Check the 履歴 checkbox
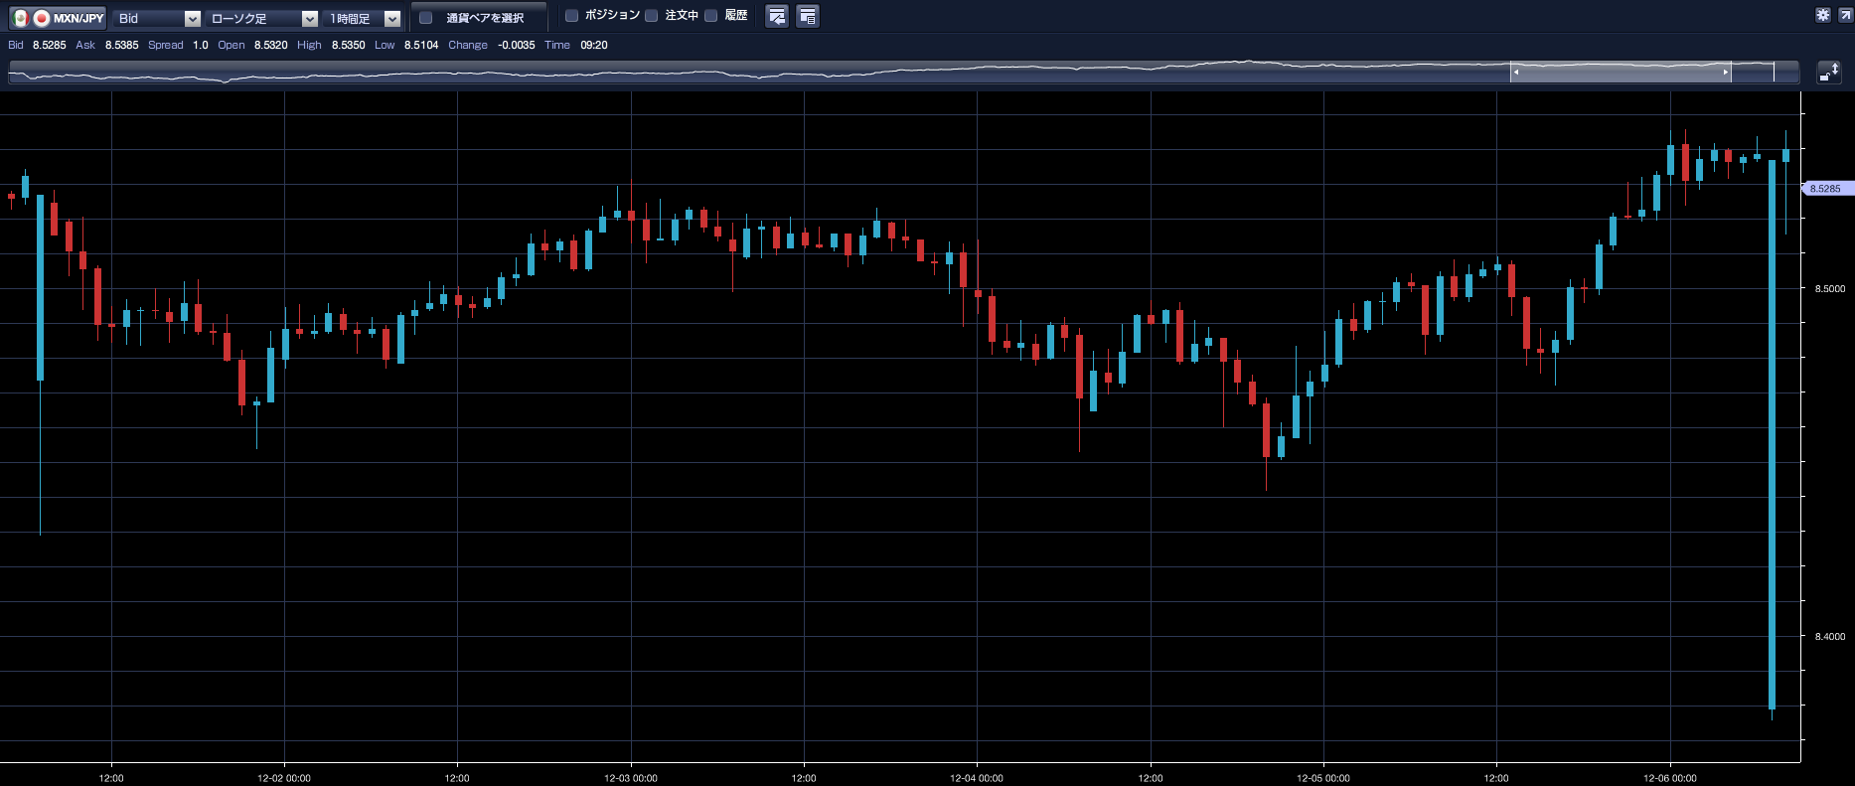1855x786 pixels. (711, 16)
